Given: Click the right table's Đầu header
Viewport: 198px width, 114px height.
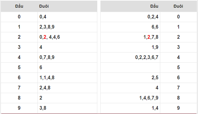Looking at the screenshot, I should 154,6.
